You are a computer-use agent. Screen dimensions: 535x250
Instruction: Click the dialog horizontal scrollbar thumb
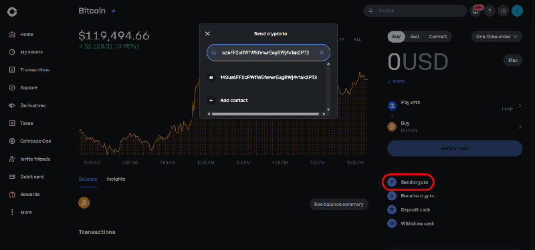265,114
